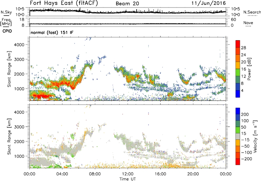261x181 pixels.
Task: Click the "12" Power colorbar tick
Action: pos(243,76)
